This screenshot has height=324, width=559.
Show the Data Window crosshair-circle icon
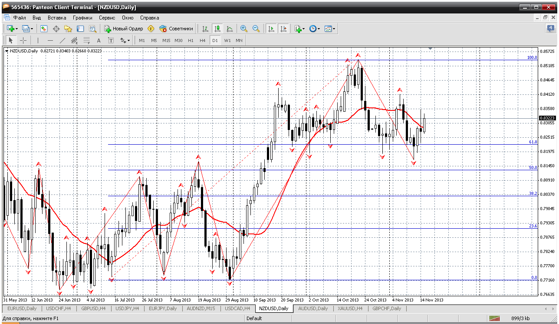click(x=56, y=29)
